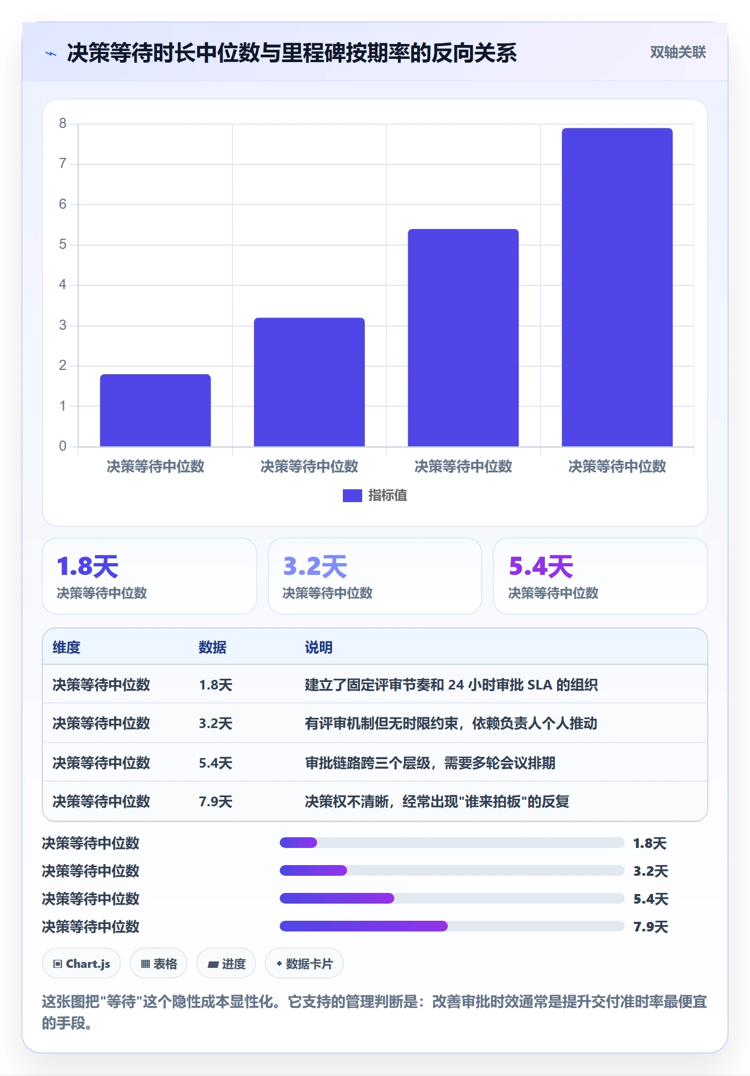Click the footer paragraph about 隐性成本

pos(374,1012)
